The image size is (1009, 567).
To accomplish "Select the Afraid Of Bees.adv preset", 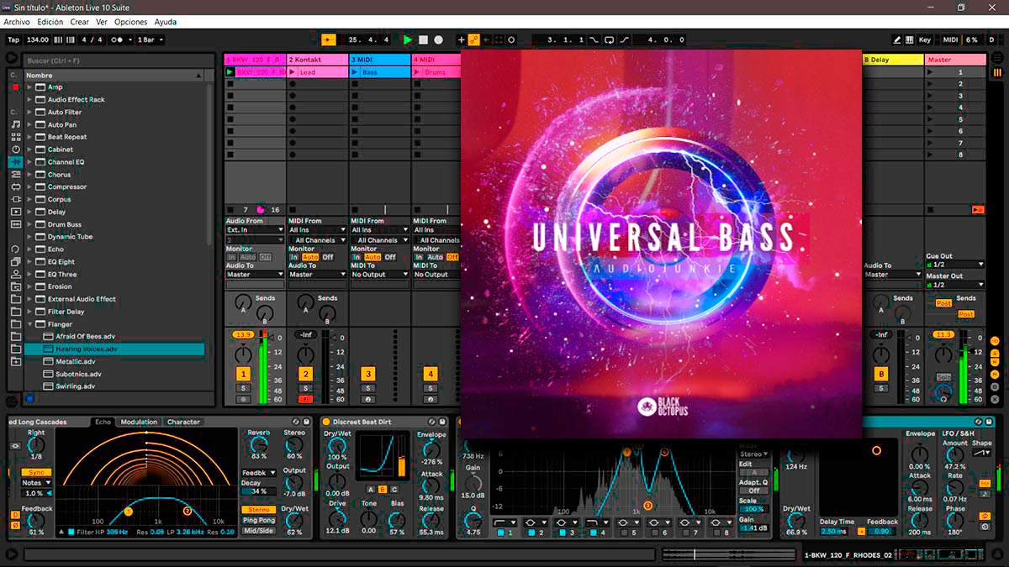I will click(x=85, y=337).
